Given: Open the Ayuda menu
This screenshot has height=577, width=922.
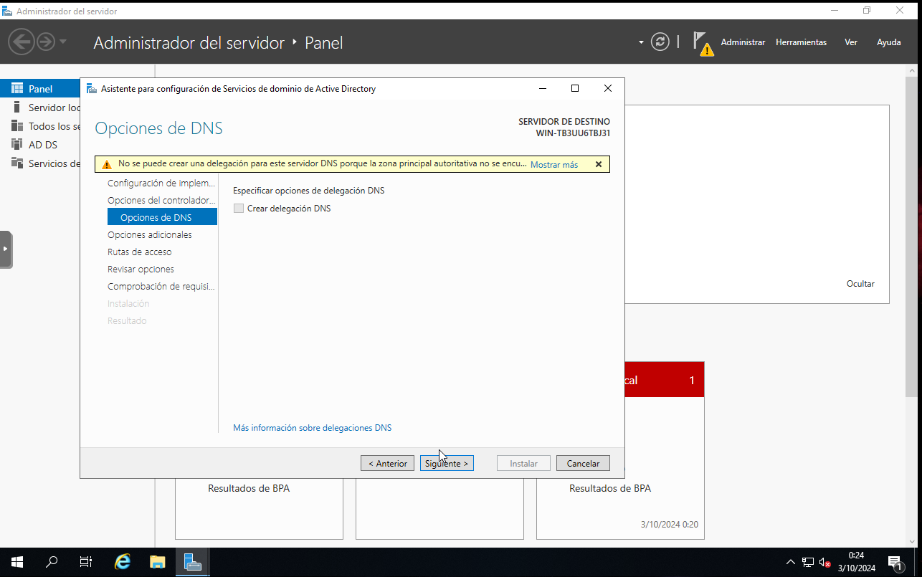Looking at the screenshot, I should point(889,42).
